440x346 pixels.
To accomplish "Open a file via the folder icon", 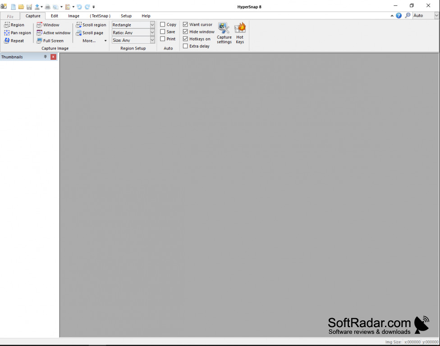I will (21, 7).
